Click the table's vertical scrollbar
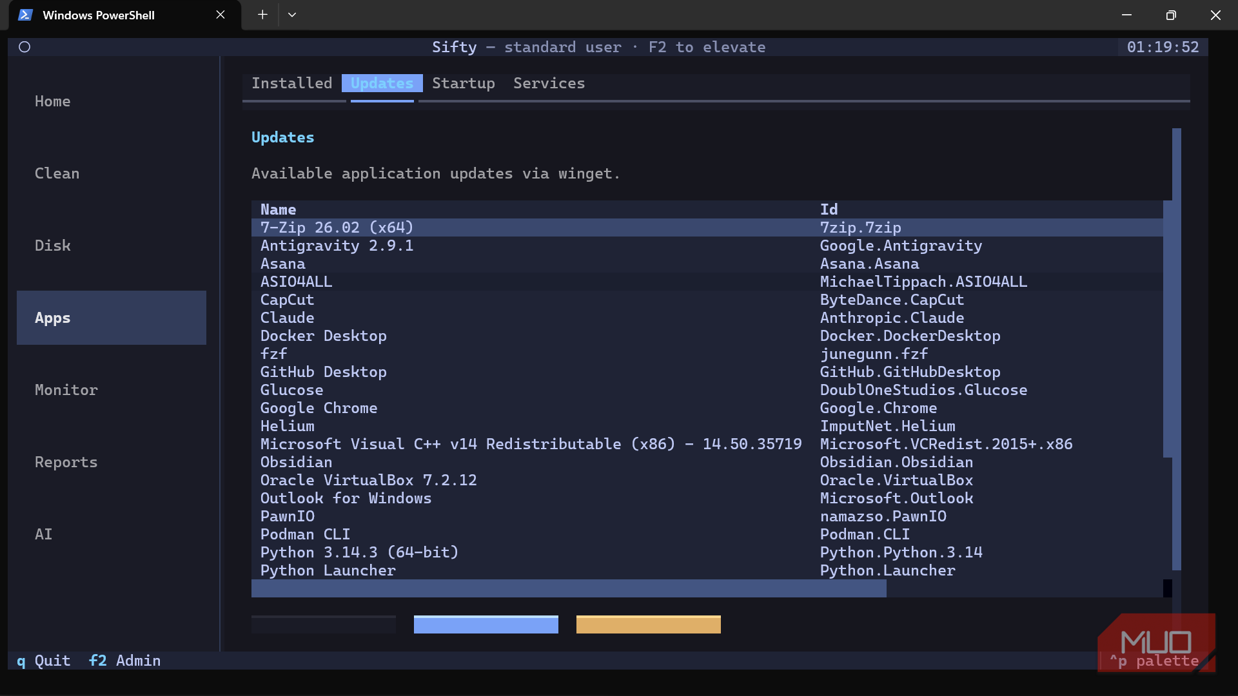 [1168, 329]
